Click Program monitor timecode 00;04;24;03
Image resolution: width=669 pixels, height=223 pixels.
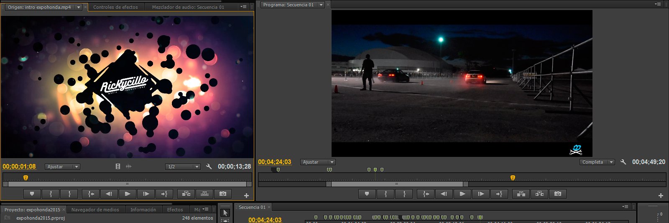[275, 162]
